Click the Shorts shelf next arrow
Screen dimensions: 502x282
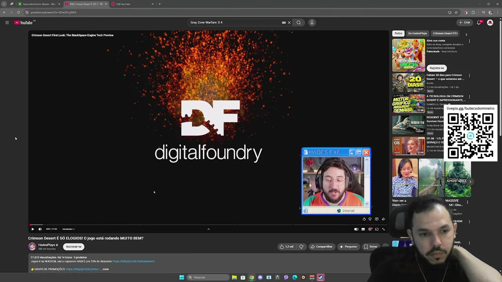[x=470, y=182]
